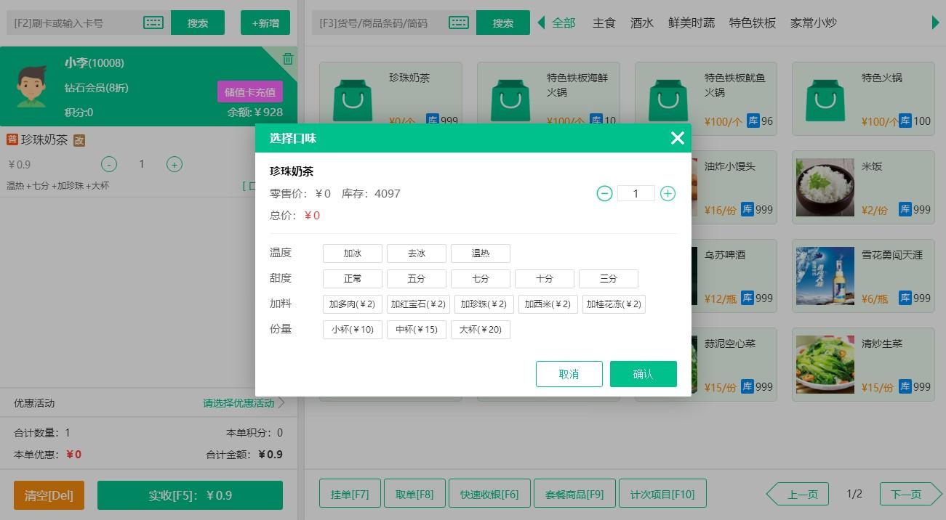Open the keyboard icon beside product barcode search
Screen dimensions: 946x520
pyautogui.click(x=458, y=23)
